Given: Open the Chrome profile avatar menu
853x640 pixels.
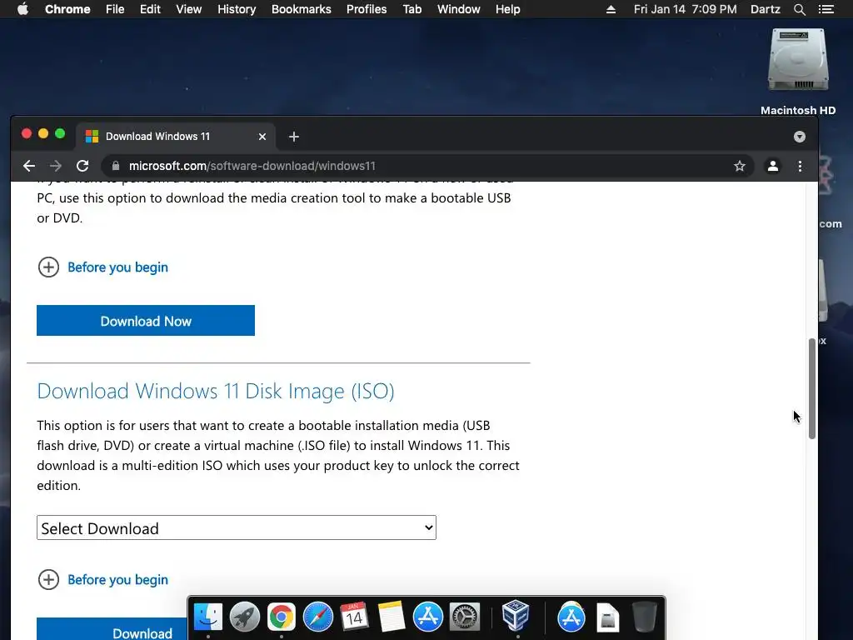Looking at the screenshot, I should pyautogui.click(x=772, y=166).
